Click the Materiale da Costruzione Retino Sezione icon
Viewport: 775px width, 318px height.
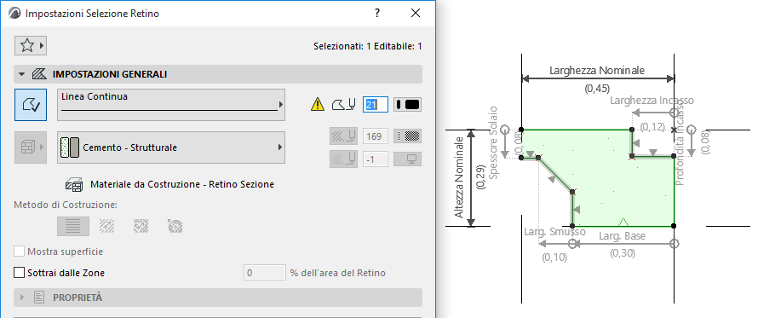click(74, 184)
